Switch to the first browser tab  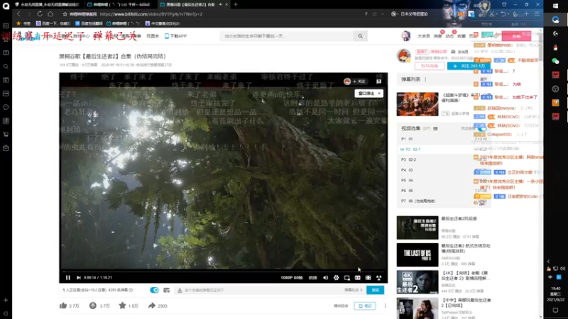click(47, 4)
